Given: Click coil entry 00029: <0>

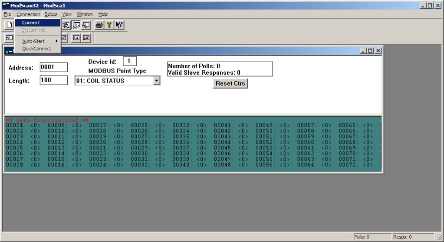Looking at the screenshot, I should click(x=148, y=148).
